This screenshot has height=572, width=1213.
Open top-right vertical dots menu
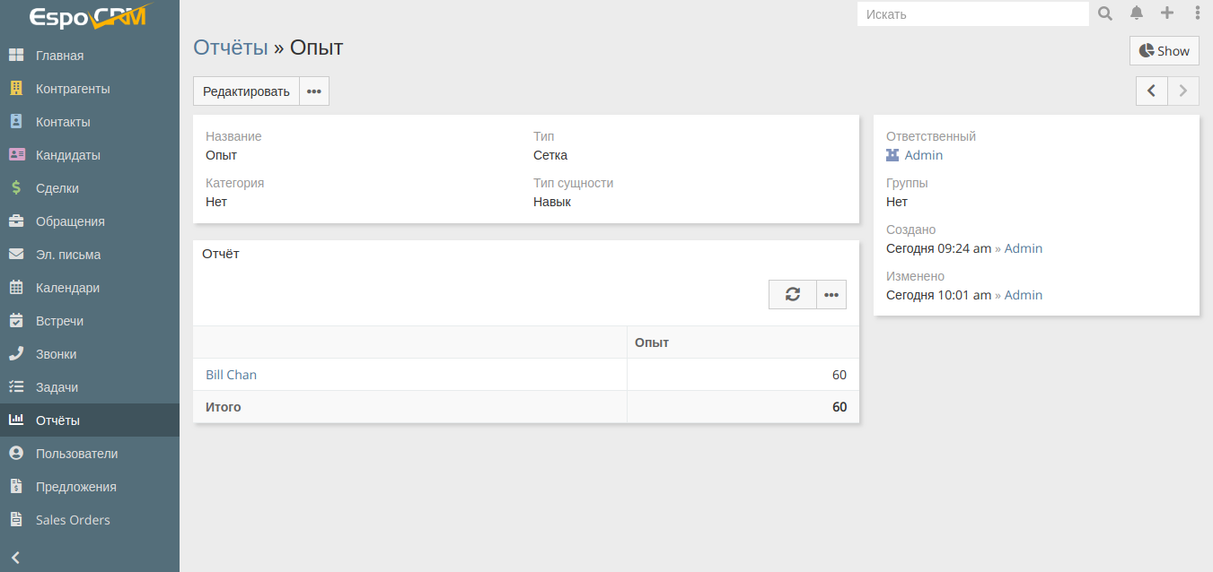tap(1197, 13)
